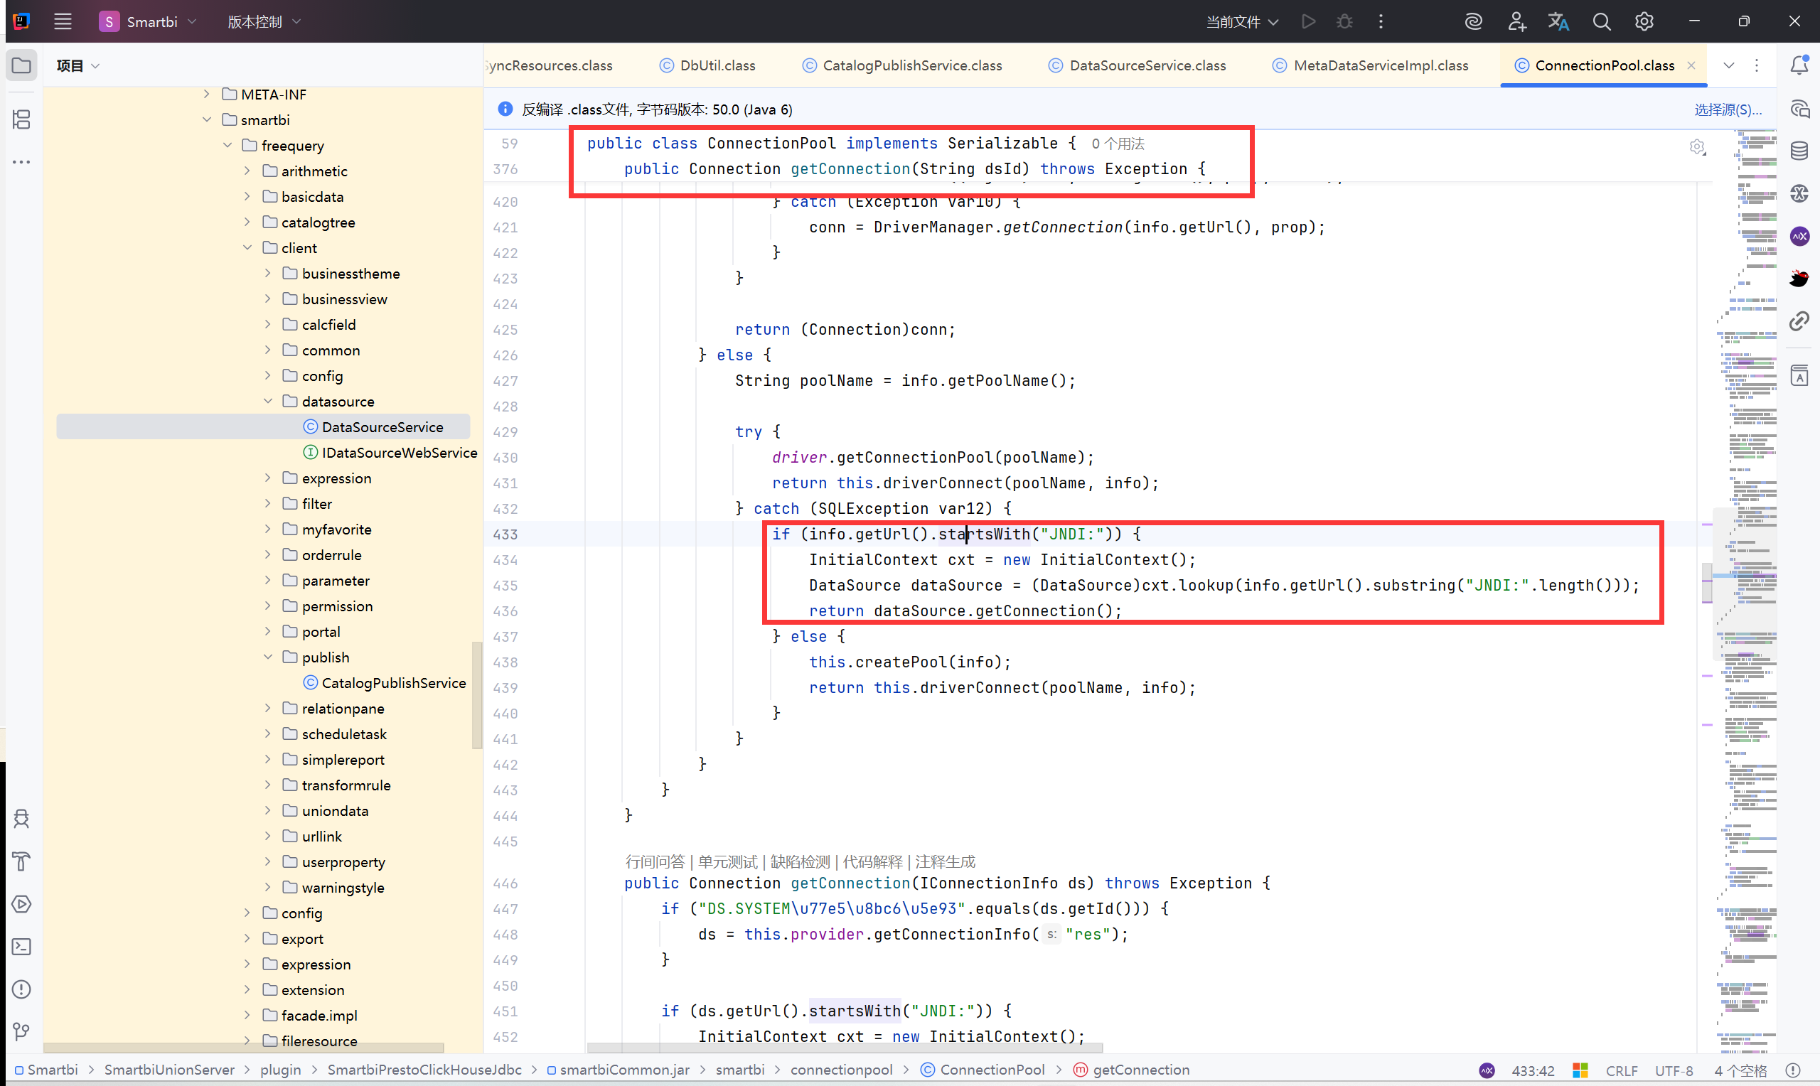Toggle the Project panel folder icon

pyautogui.click(x=21, y=65)
